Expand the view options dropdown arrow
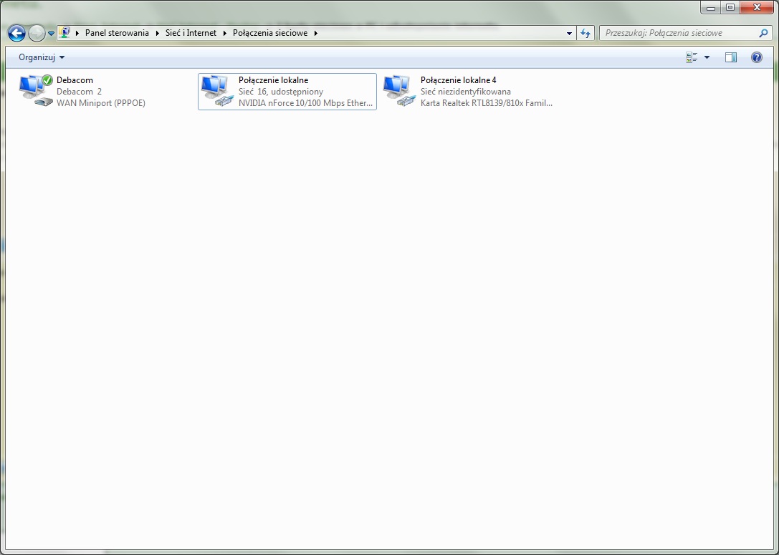The height and width of the screenshot is (555, 779). [x=707, y=57]
